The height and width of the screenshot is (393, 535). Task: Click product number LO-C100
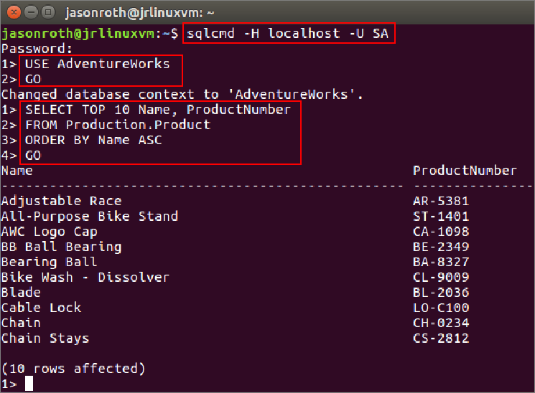[441, 308]
